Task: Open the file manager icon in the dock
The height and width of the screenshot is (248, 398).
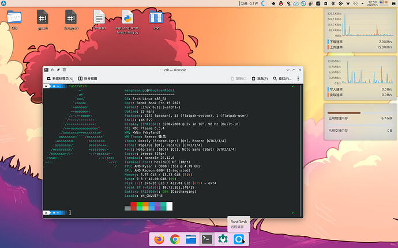Action: click(191, 239)
